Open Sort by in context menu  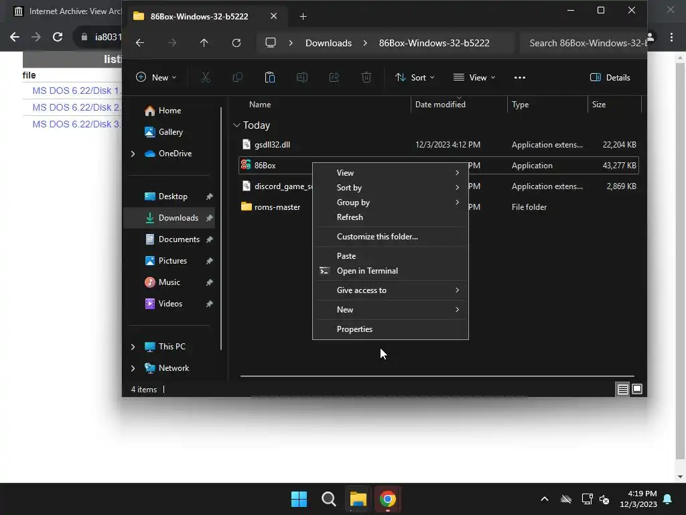pyautogui.click(x=391, y=188)
